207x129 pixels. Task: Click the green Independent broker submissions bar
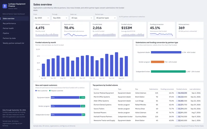[168, 72]
